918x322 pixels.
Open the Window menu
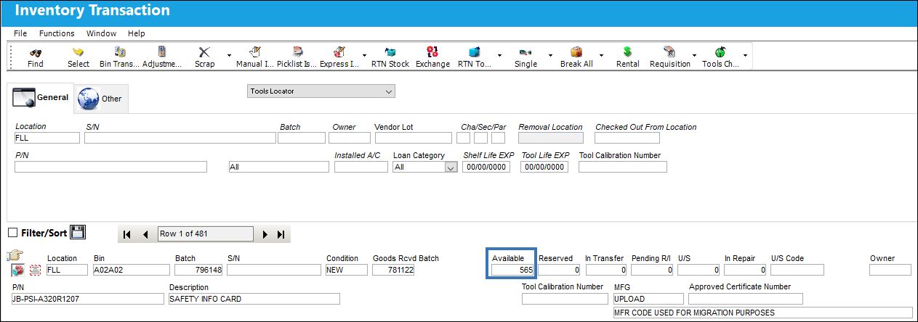pyautogui.click(x=101, y=33)
